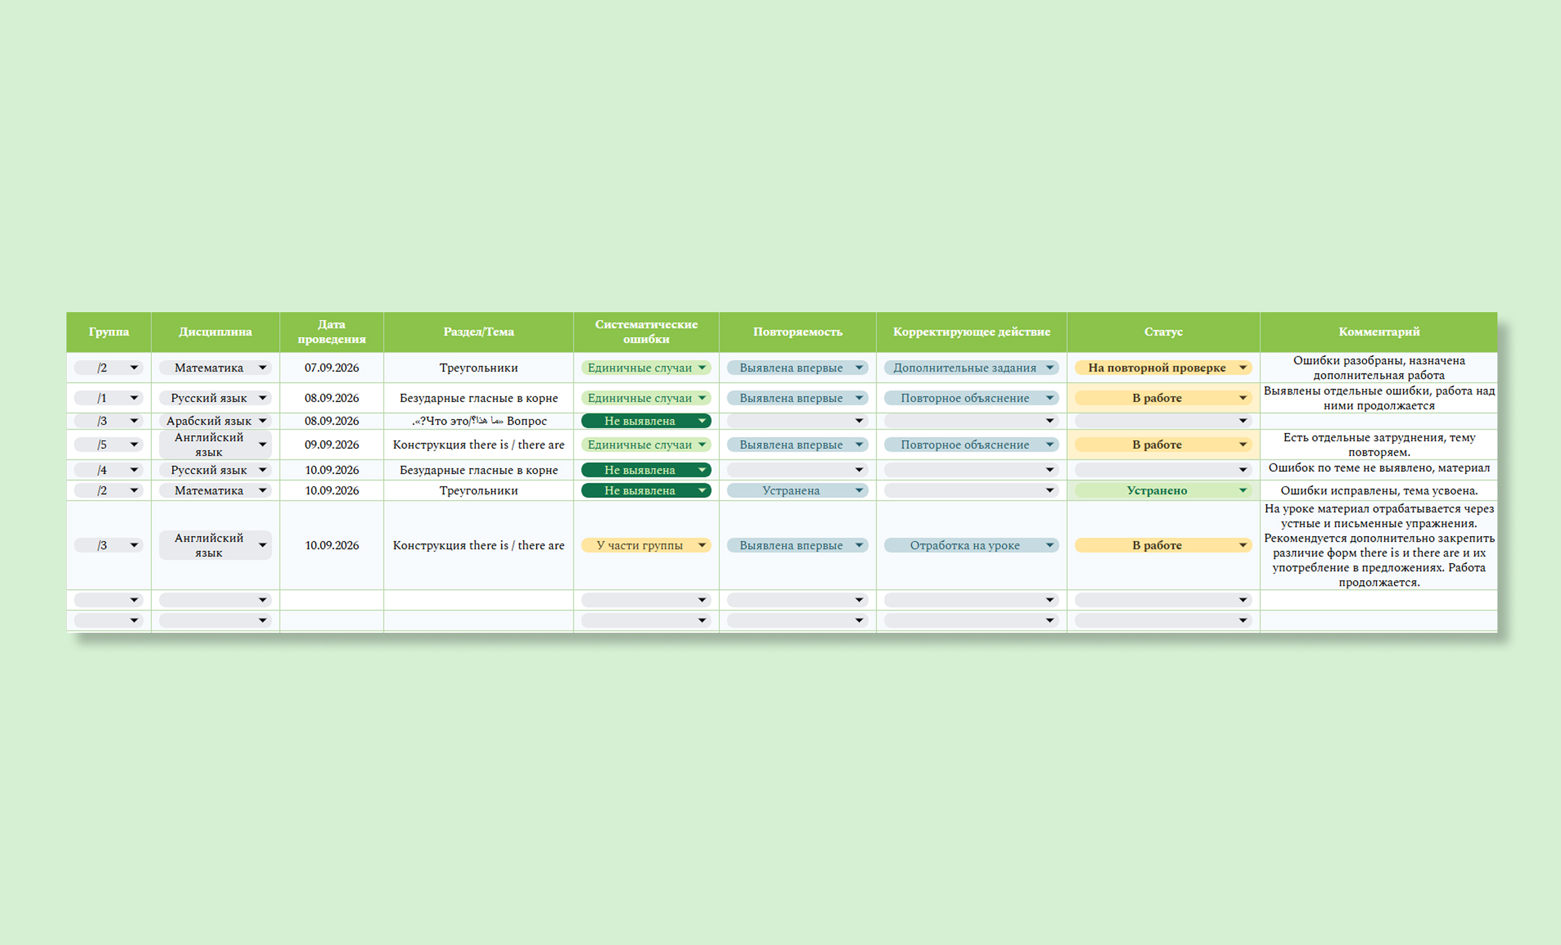Select the date cell '07.09.2026'
The height and width of the screenshot is (945, 1561).
pos(332,367)
